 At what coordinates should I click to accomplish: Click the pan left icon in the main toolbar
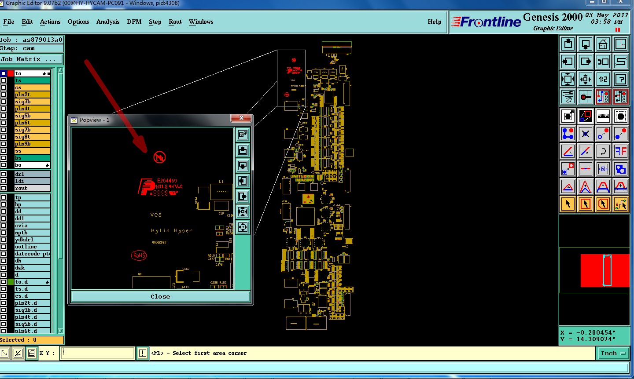tap(568, 62)
